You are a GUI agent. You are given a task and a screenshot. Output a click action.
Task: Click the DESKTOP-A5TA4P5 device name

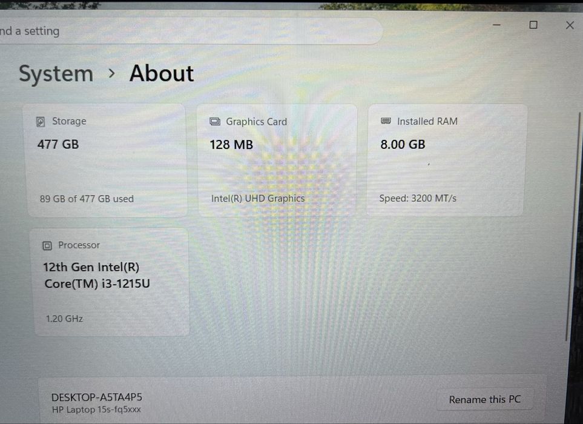(97, 397)
